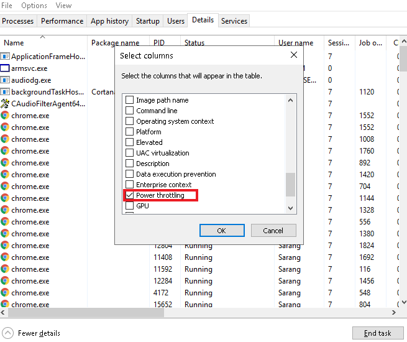Click the Fewer details arrow icon

(7, 333)
